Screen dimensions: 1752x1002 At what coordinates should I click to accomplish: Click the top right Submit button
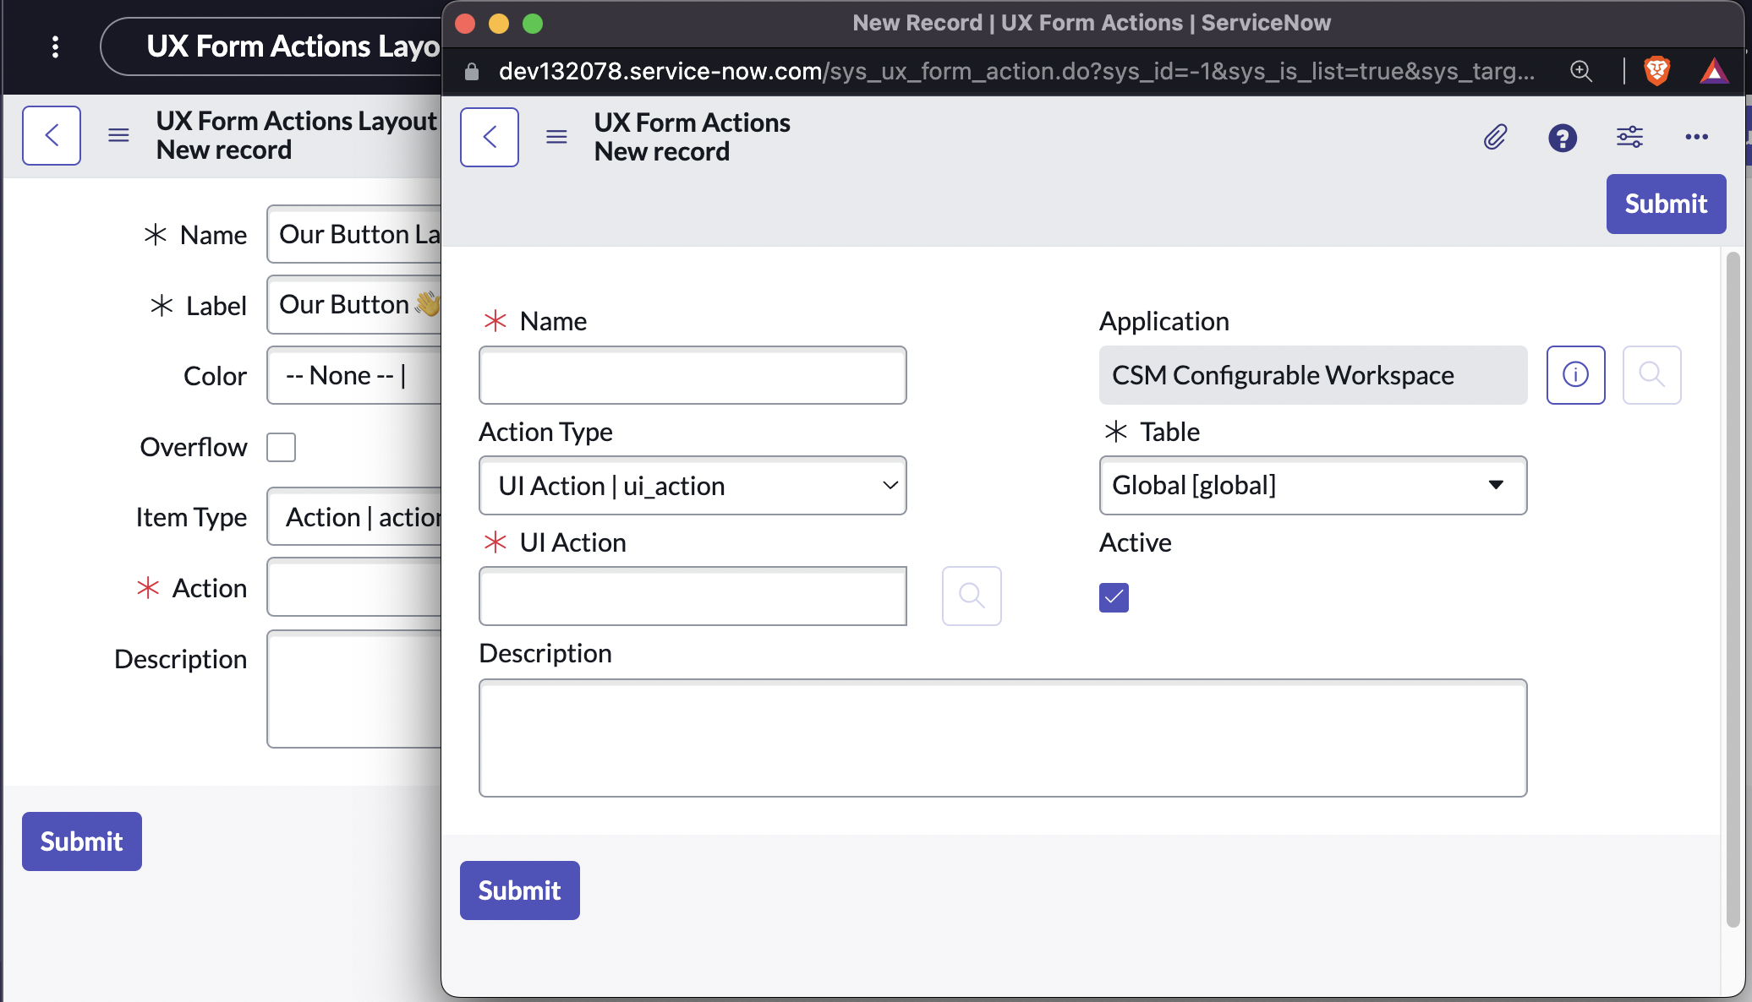coord(1665,204)
